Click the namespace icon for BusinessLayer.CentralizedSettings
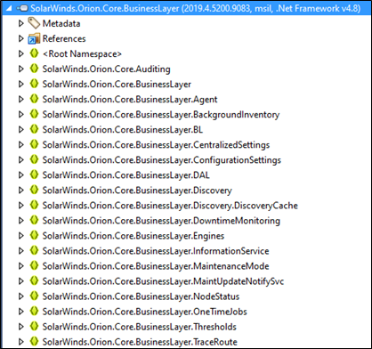Viewport: 372px width, 349px height. pos(34,144)
